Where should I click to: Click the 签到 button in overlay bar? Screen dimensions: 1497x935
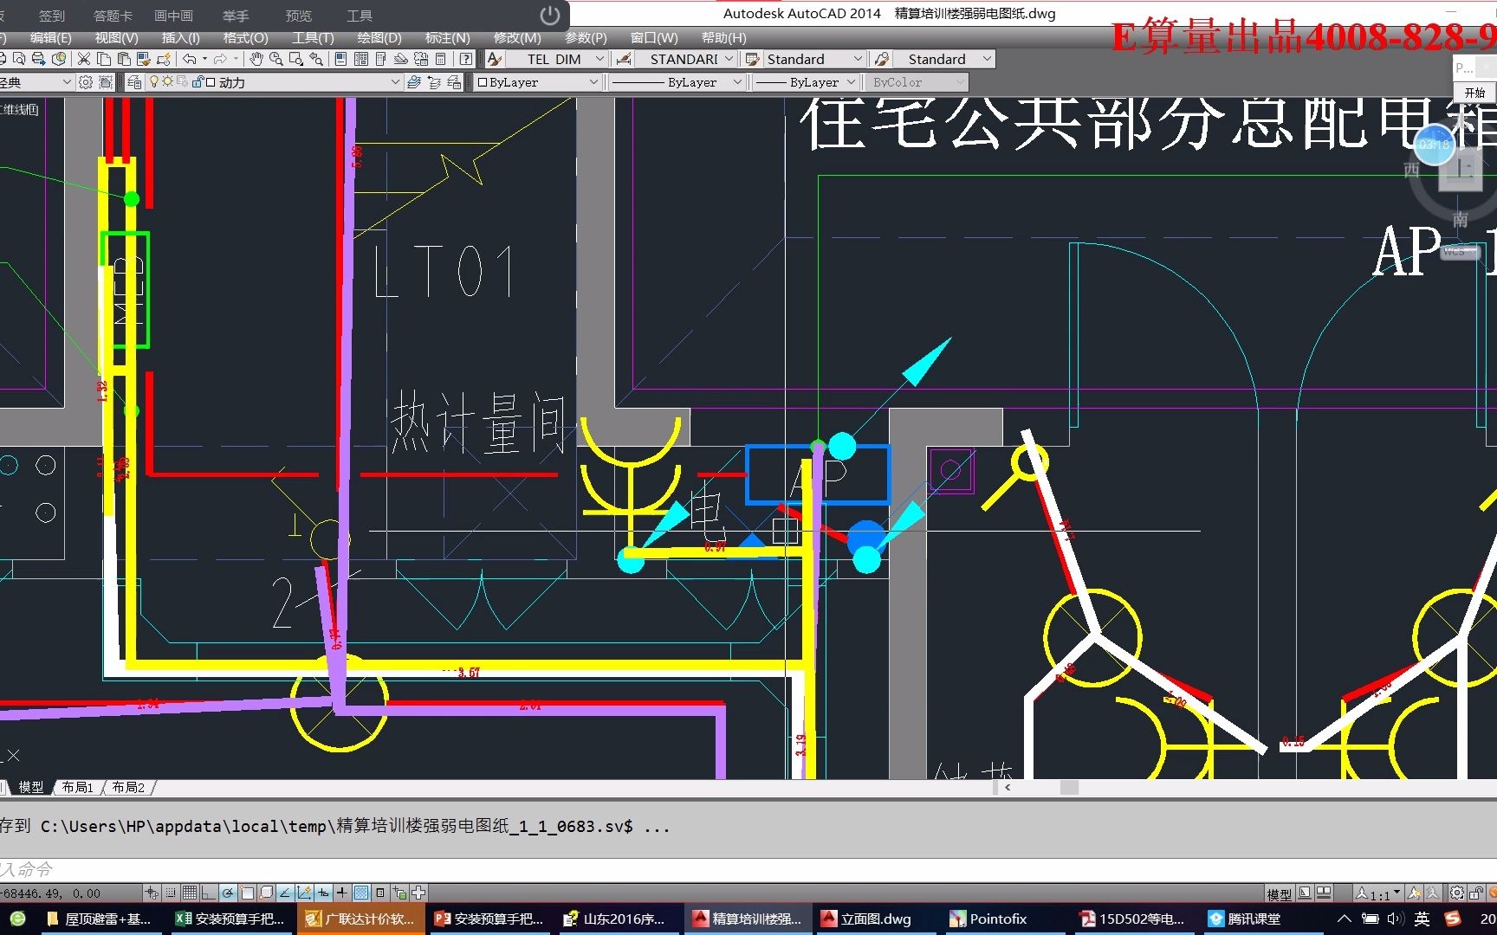(x=51, y=16)
